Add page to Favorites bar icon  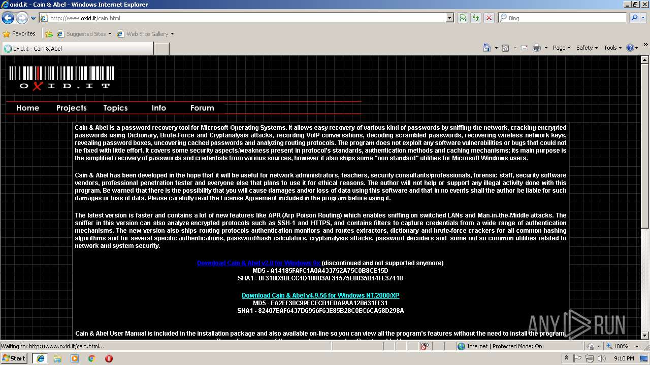click(x=49, y=34)
